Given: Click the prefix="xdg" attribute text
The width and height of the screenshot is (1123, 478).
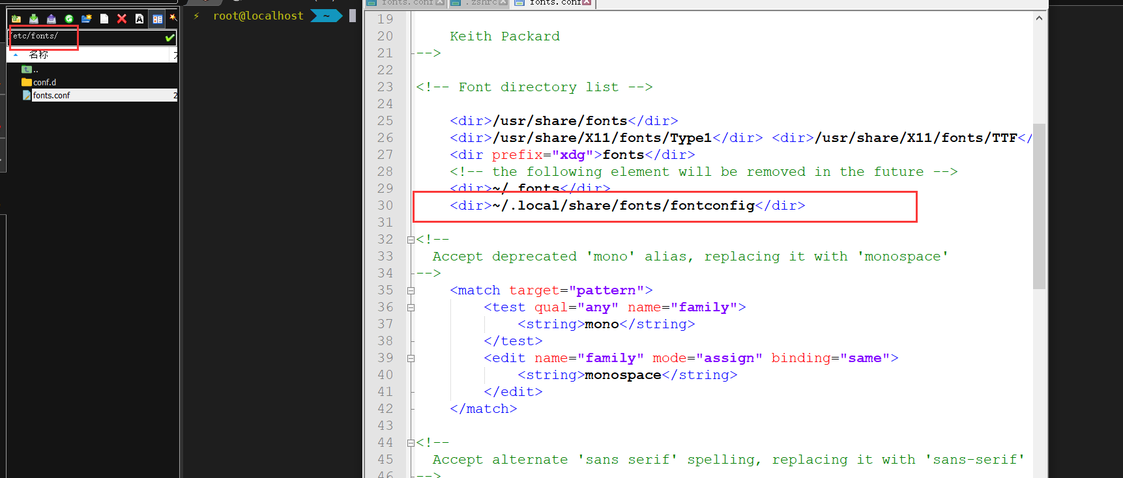Looking at the screenshot, I should pyautogui.click(x=542, y=155).
